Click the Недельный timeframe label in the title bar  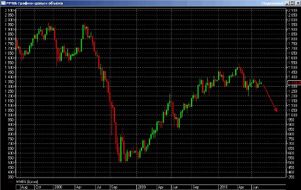[x=272, y=4]
